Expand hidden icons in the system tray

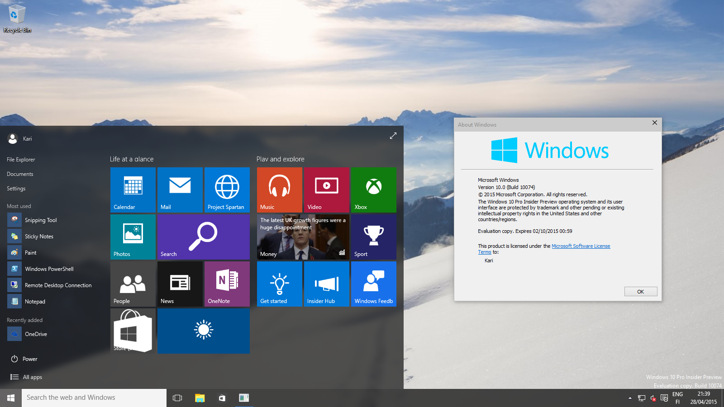[630, 399]
